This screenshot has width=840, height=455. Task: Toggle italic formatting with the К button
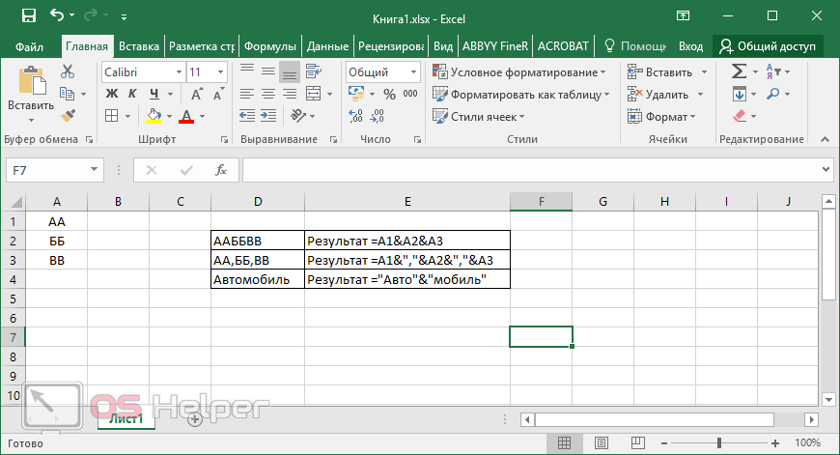click(x=132, y=94)
